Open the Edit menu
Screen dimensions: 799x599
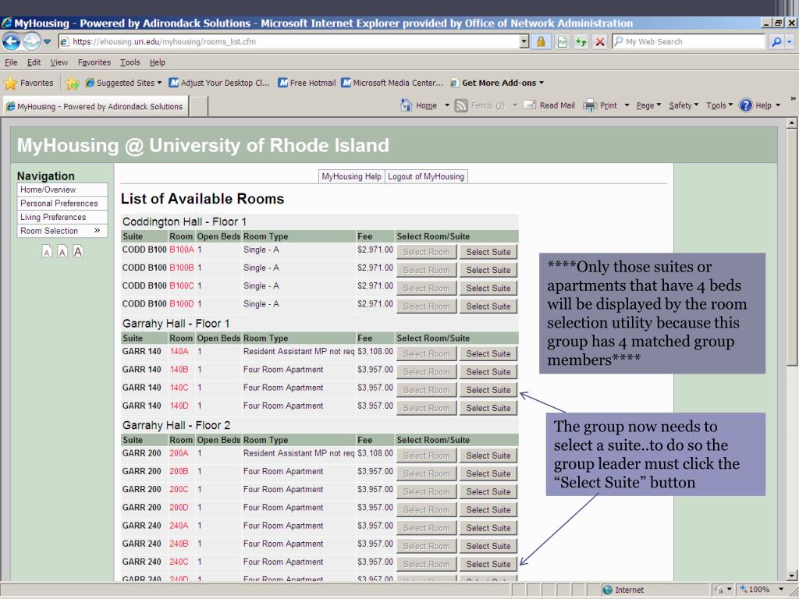pos(34,62)
